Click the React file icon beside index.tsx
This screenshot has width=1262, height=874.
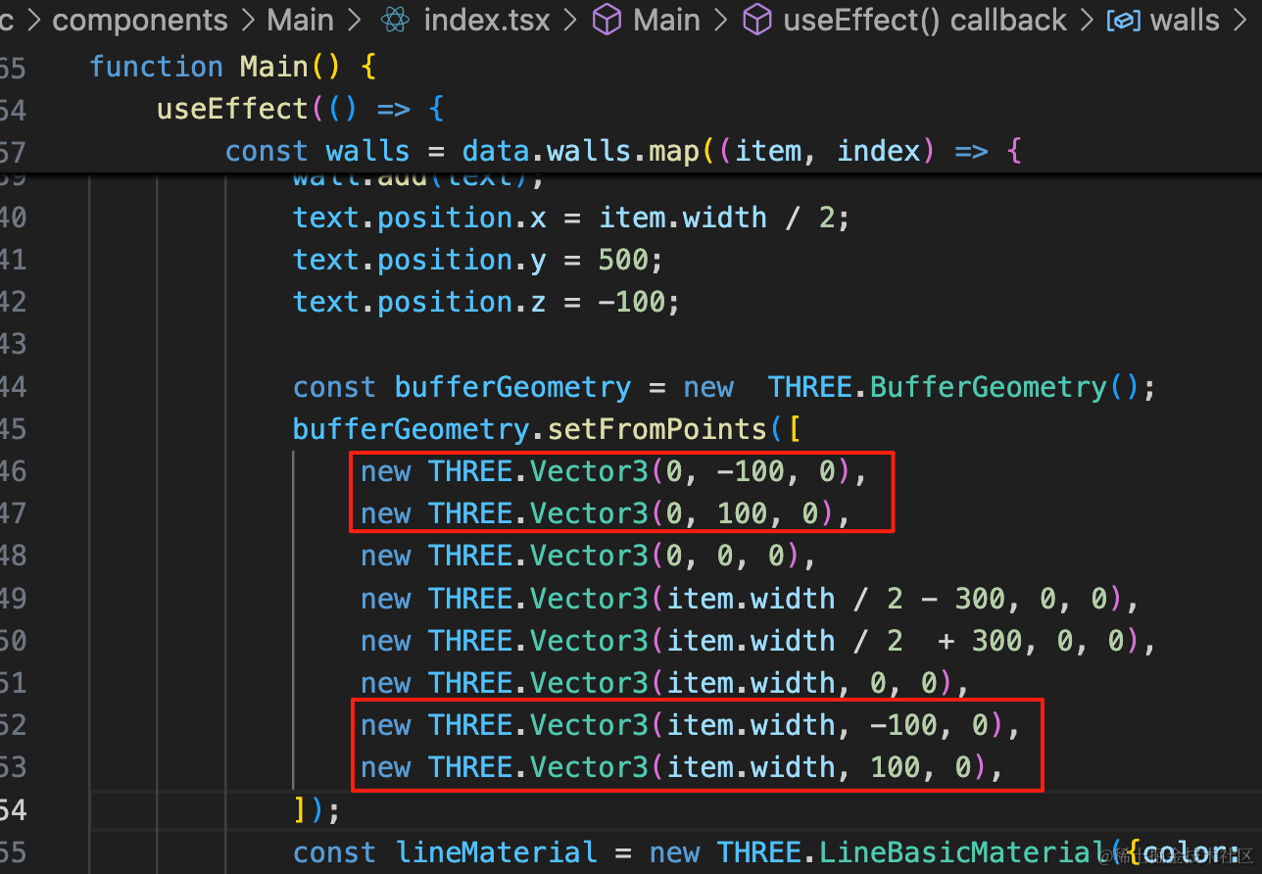394,20
